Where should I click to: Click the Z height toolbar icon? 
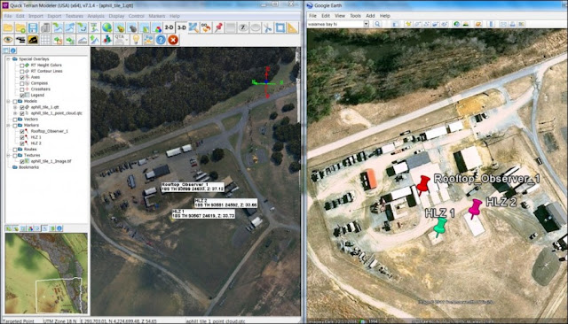point(243,27)
